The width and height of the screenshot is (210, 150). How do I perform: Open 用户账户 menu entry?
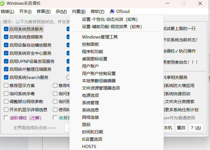(116, 66)
